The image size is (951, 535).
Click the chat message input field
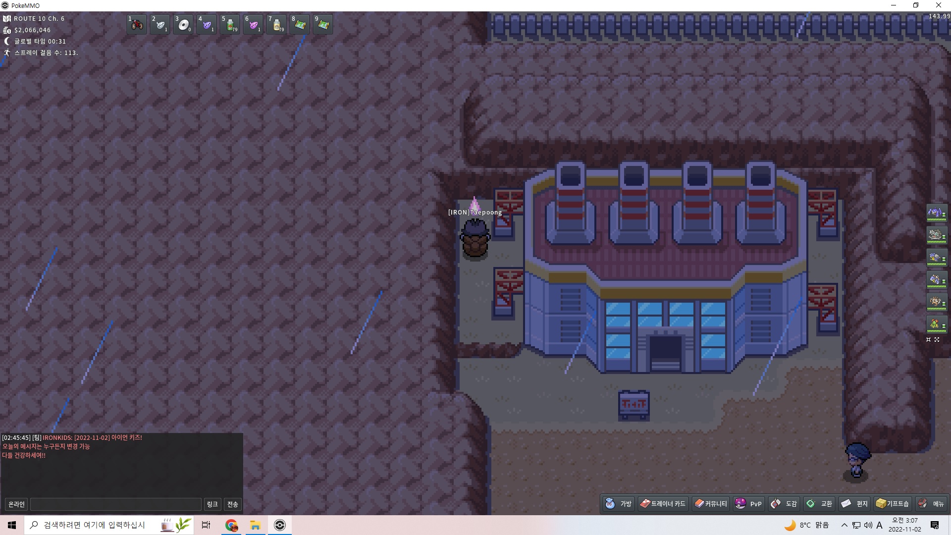coord(116,504)
